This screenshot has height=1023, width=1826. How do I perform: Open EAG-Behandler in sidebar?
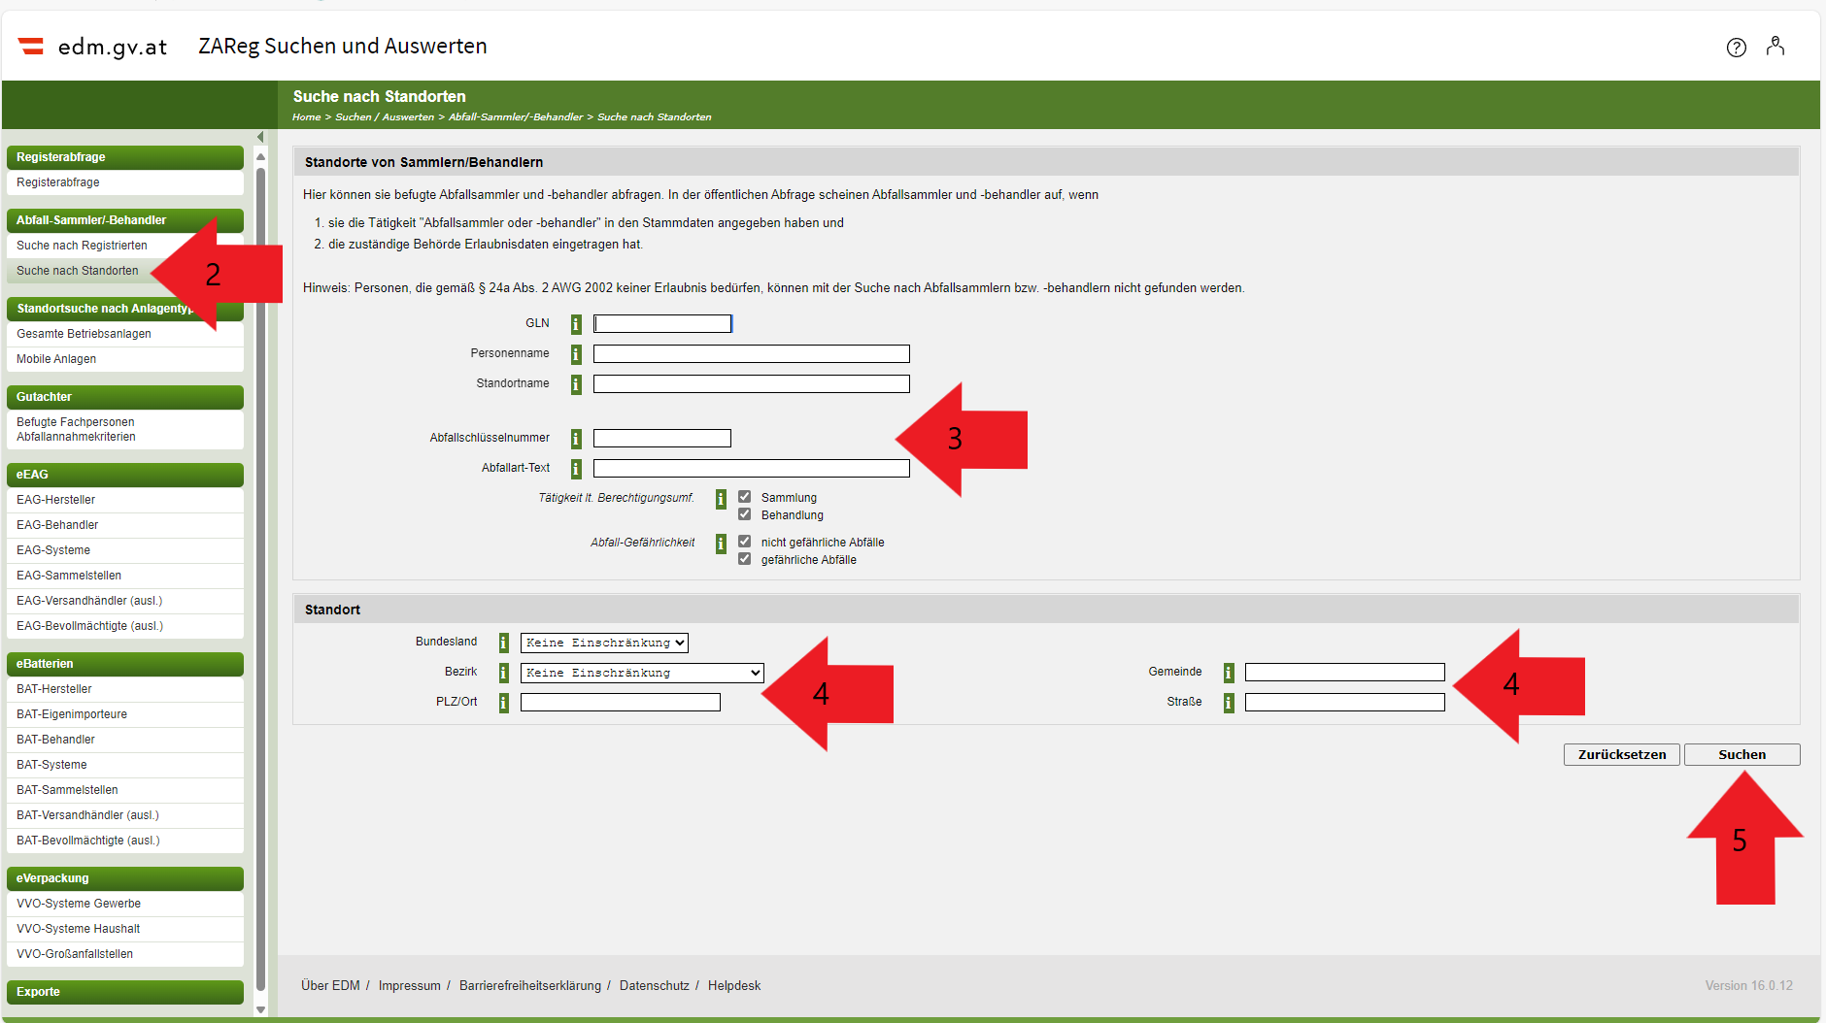pyautogui.click(x=125, y=525)
